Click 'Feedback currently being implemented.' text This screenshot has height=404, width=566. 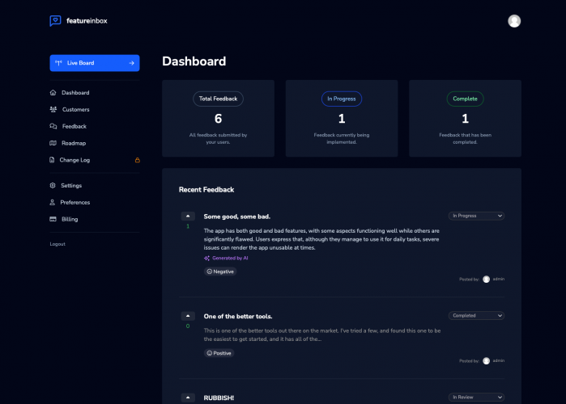tap(342, 139)
